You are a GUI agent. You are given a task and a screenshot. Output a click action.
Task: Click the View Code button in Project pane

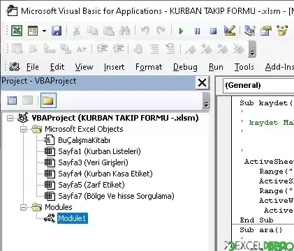(12, 100)
